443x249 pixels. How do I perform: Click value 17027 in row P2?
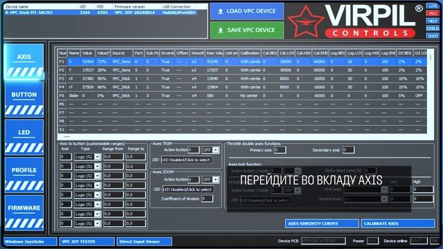88,70
